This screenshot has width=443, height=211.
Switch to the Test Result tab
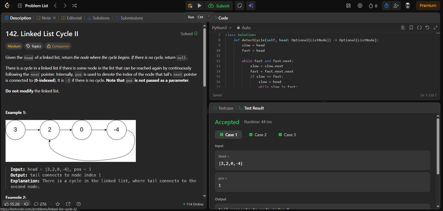point(251,108)
